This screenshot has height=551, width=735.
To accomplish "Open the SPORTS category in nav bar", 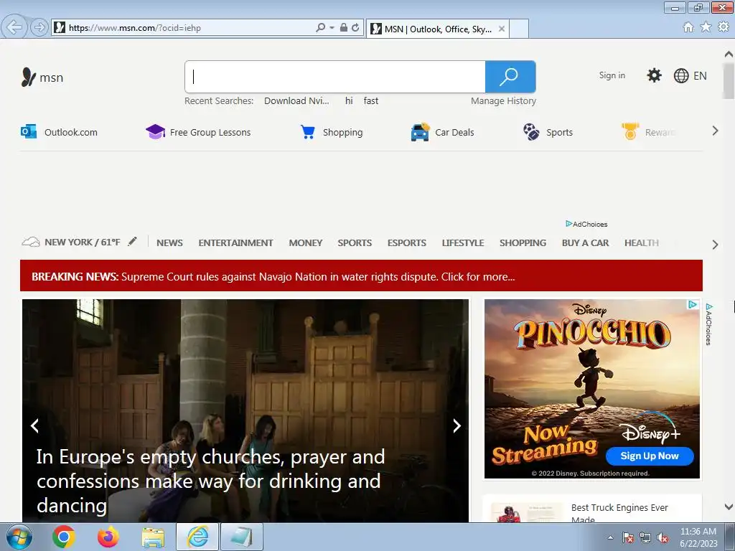I will click(355, 242).
